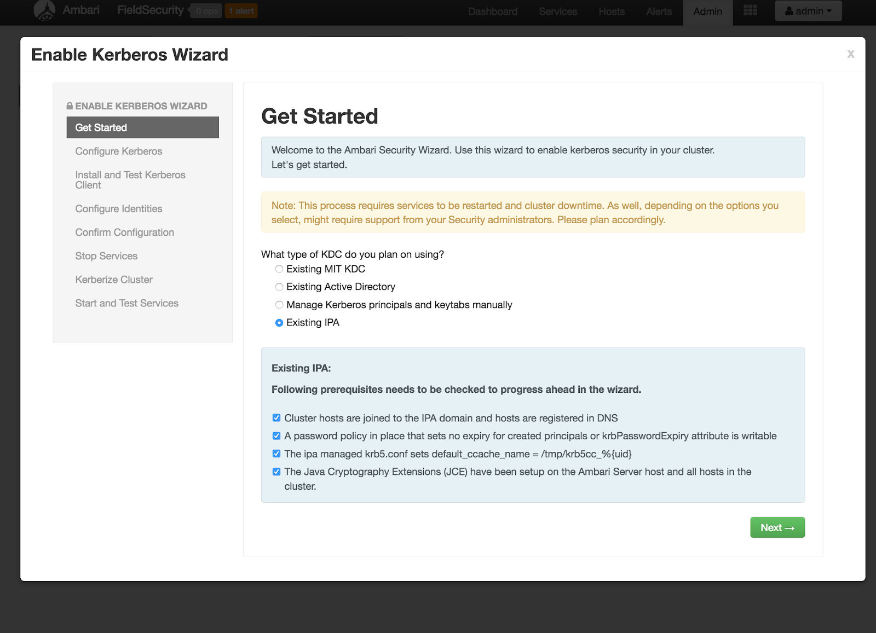Image resolution: width=876 pixels, height=633 pixels.
Task: Click the 'What type of KDC' question
Action: pos(353,254)
